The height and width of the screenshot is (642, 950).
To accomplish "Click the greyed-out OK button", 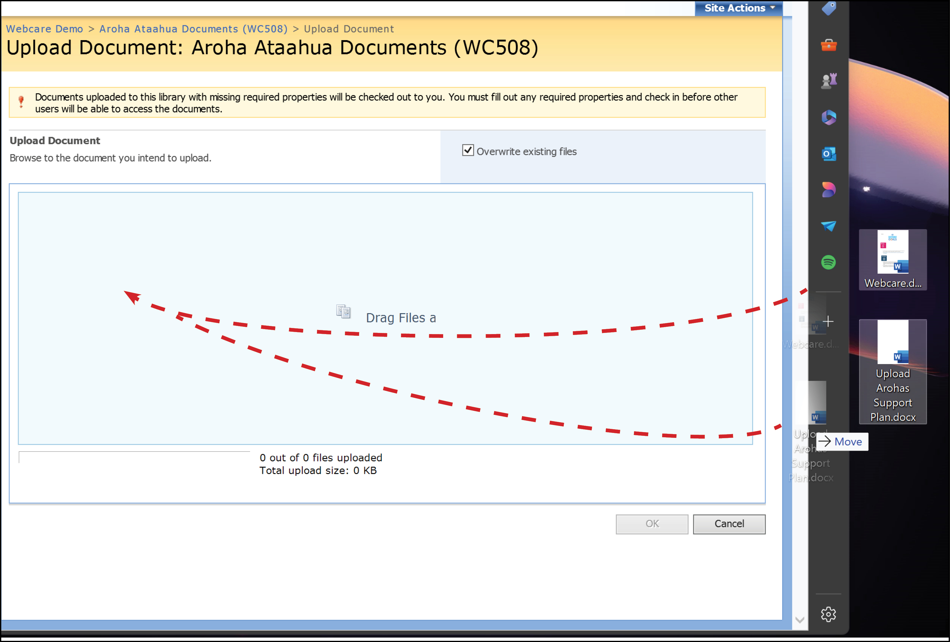I will click(652, 524).
